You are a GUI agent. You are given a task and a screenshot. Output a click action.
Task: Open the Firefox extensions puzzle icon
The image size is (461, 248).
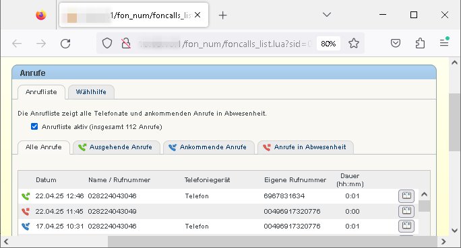(x=420, y=44)
